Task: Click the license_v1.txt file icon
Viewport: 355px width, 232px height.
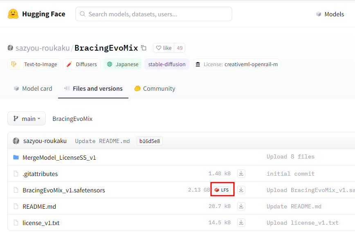Action: click(16, 223)
